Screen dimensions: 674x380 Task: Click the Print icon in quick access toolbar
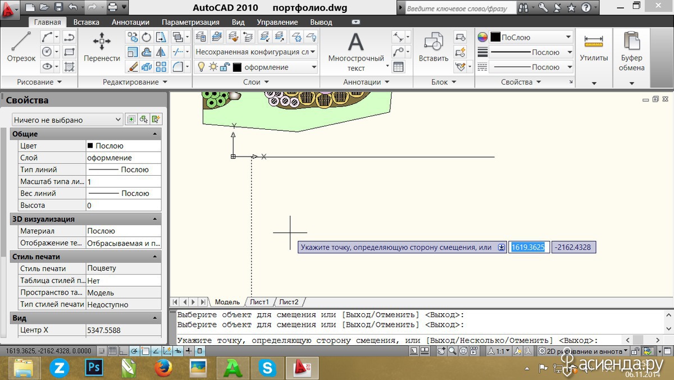113,8
